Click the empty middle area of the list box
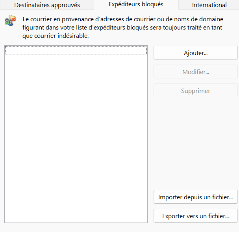239x232 pixels. [76, 134]
